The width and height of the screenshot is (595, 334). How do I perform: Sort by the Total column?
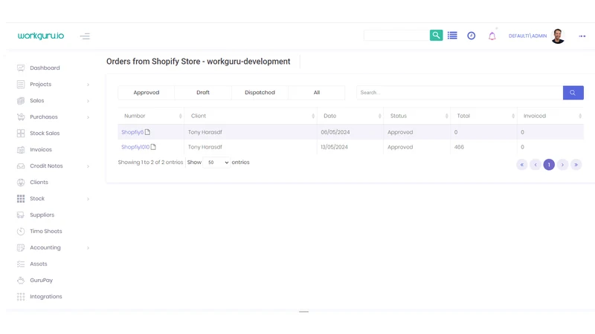(484, 116)
